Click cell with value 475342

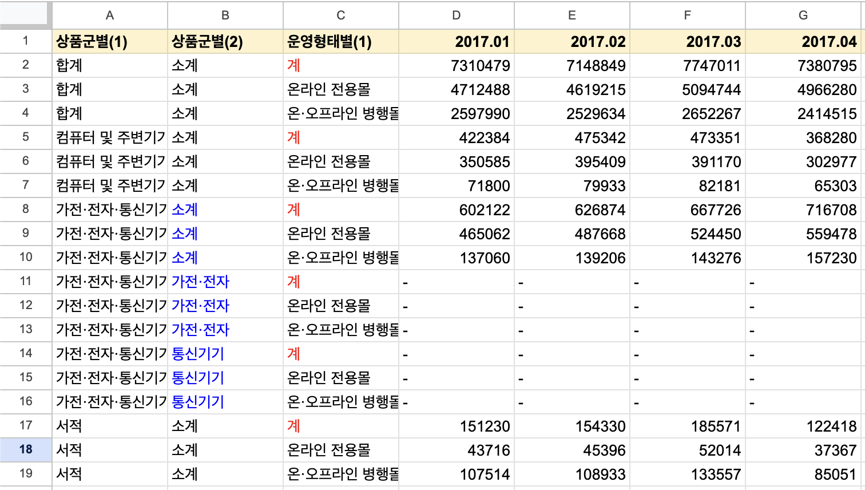[572, 137]
